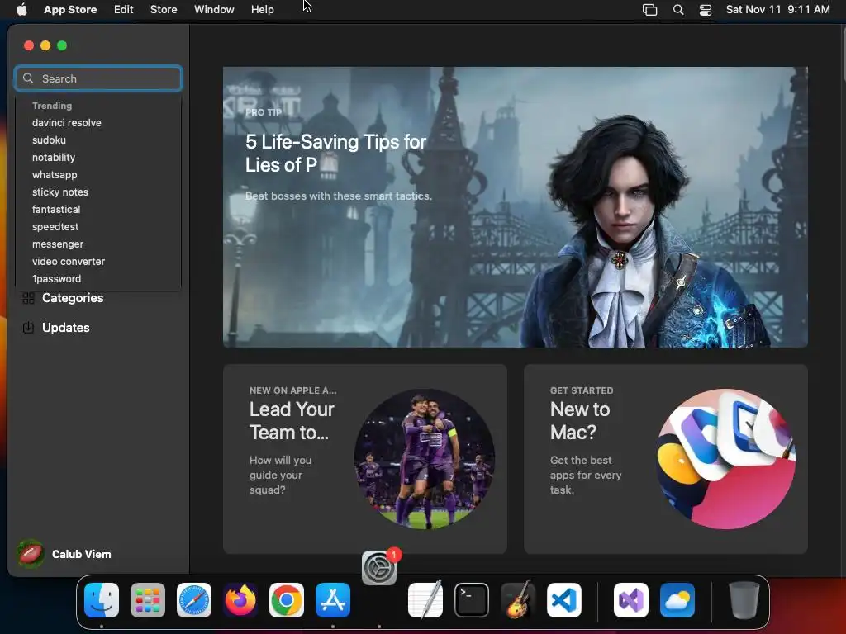Image resolution: width=846 pixels, height=634 pixels.
Task: Open the Lies of P tips story
Action: [516, 207]
